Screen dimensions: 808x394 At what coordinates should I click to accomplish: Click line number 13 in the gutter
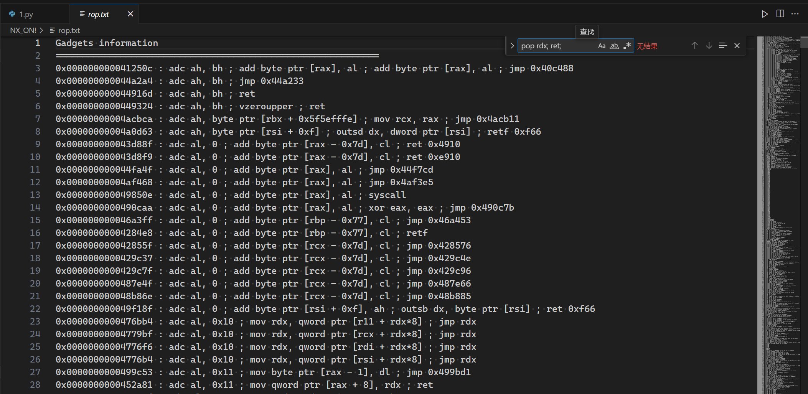(x=35, y=195)
